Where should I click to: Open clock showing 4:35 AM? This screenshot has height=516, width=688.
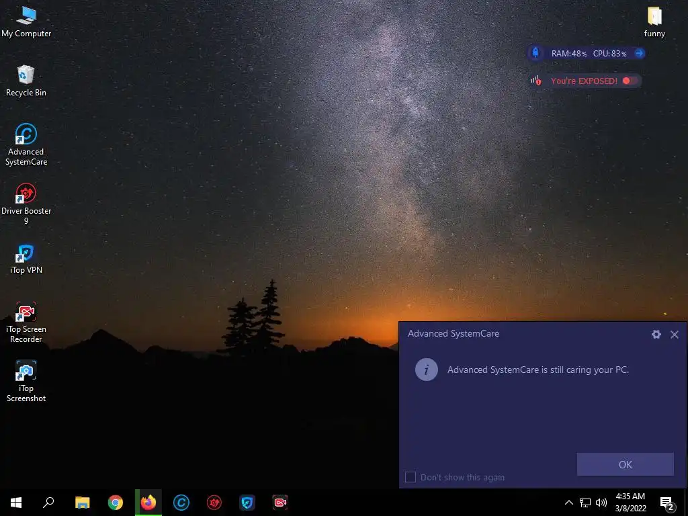630,503
